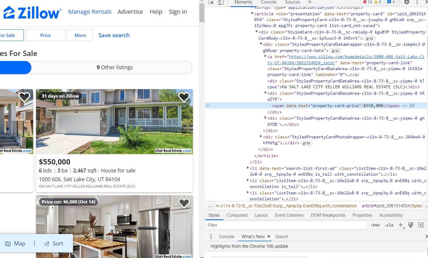Open the DevTools three-dot customize menu
The height and width of the screenshot is (258, 428).
(417, 2)
